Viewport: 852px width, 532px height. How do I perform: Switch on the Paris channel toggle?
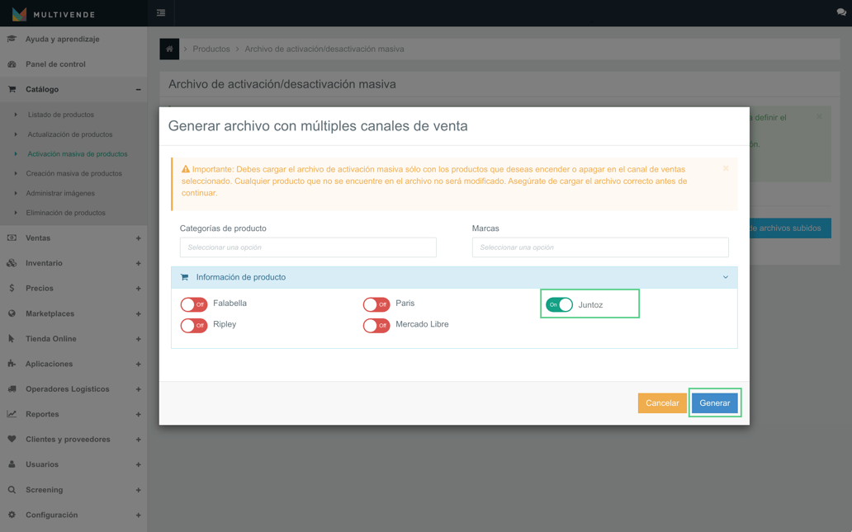point(376,304)
